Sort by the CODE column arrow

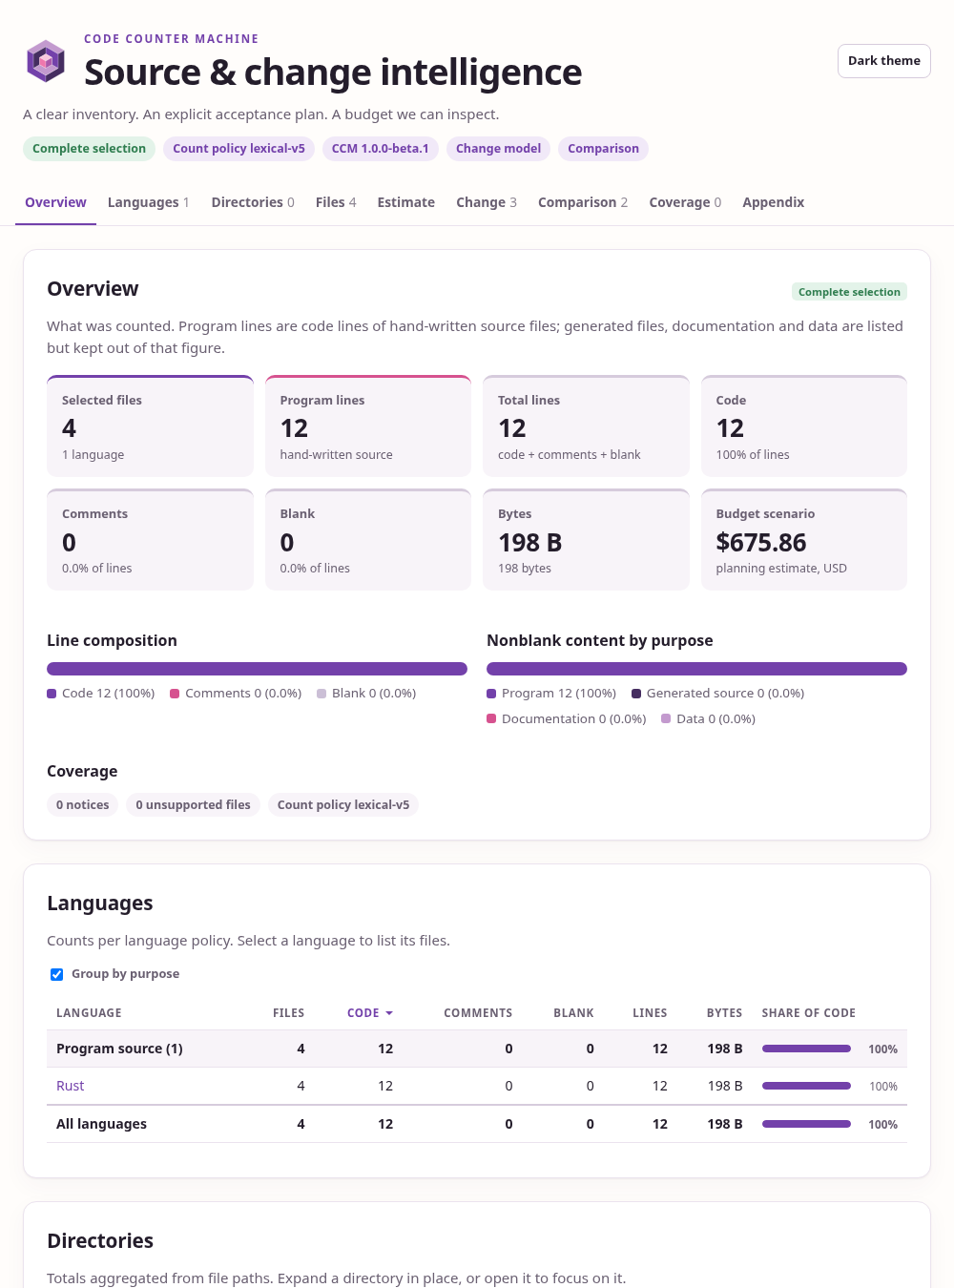[389, 1013]
